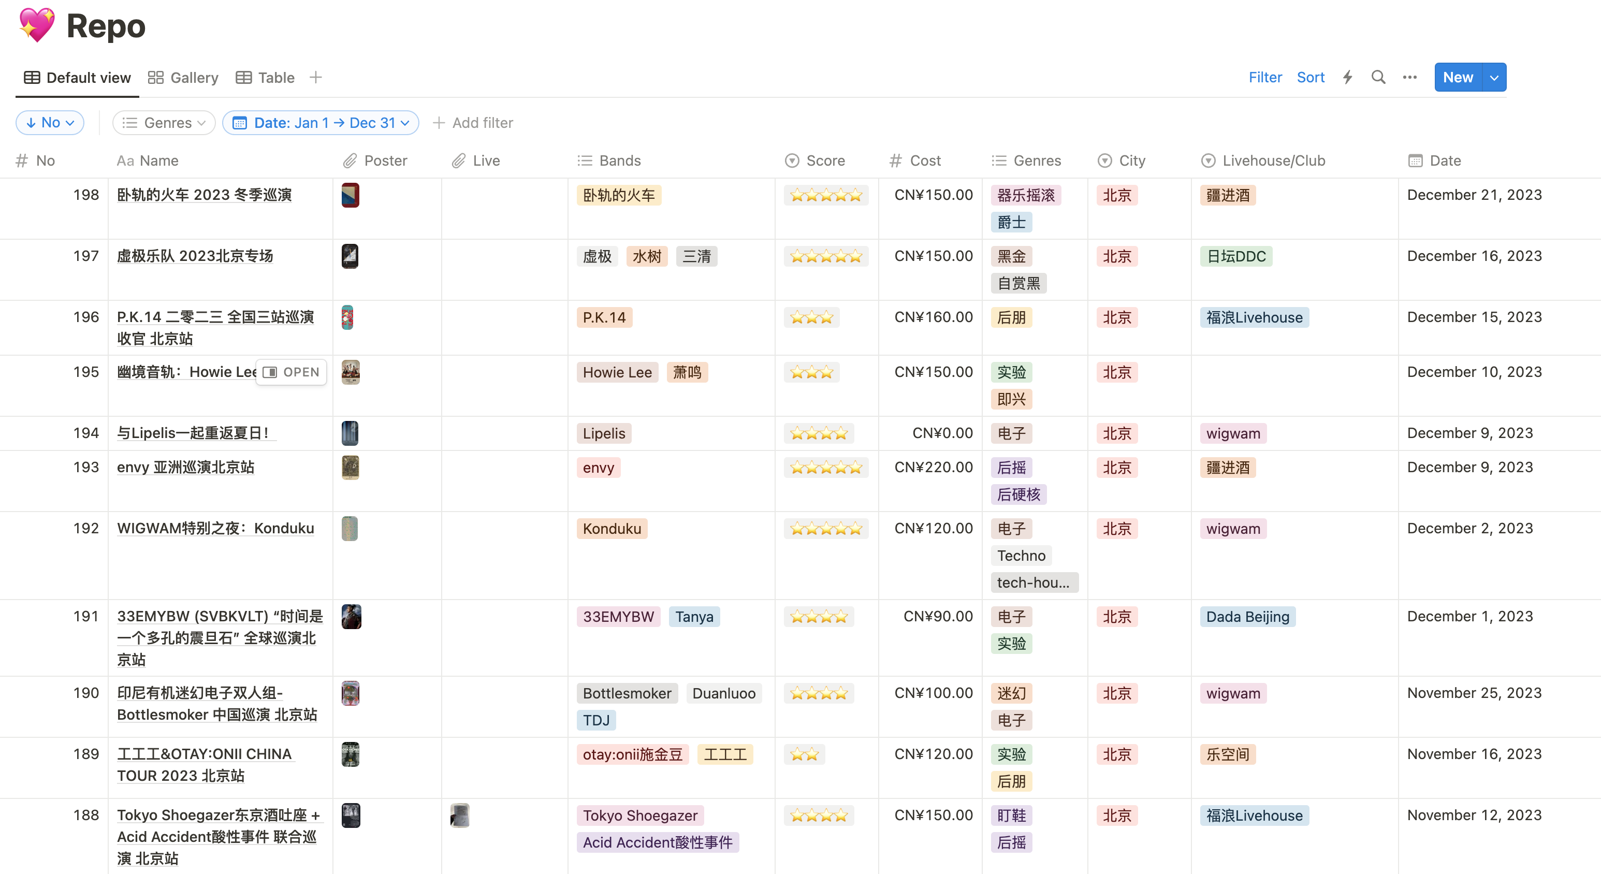Expand the New button dropdown arrow
Viewport: 1601px width, 874px height.
point(1494,77)
